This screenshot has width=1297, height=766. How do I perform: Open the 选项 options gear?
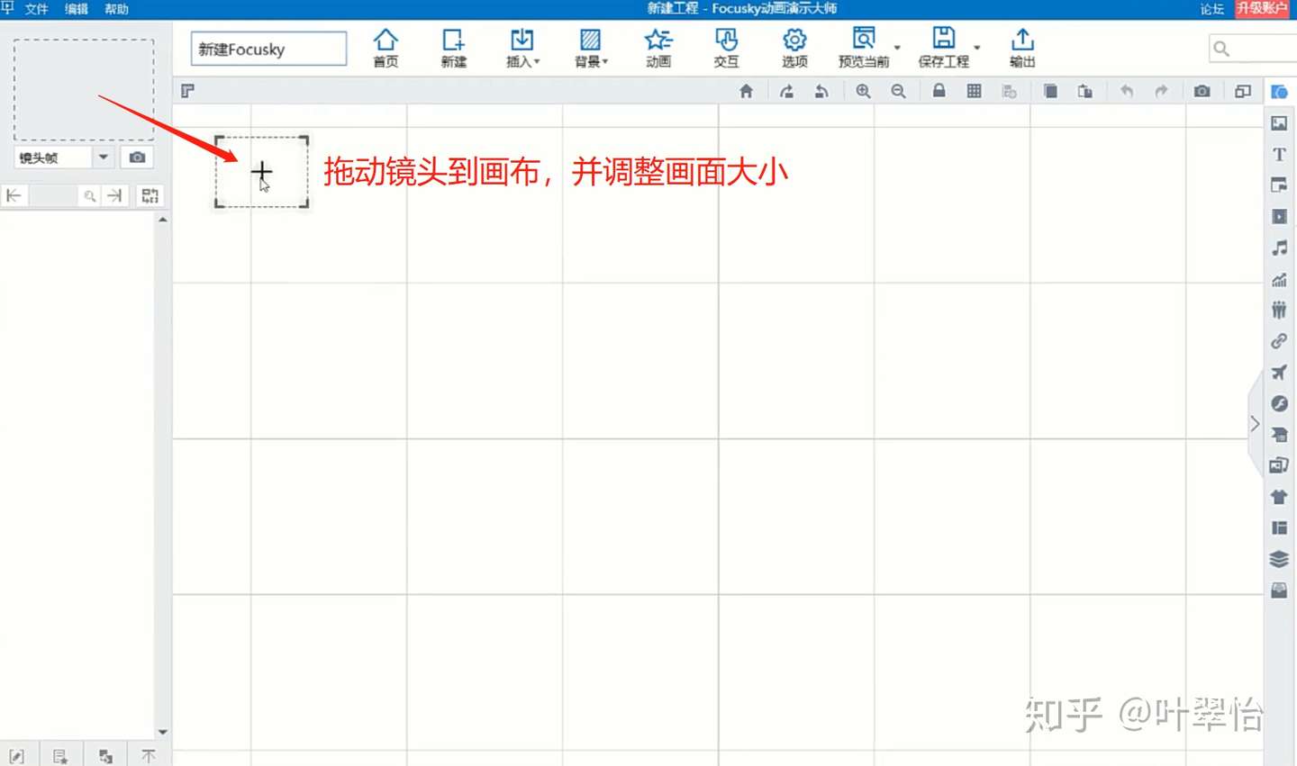point(794,48)
